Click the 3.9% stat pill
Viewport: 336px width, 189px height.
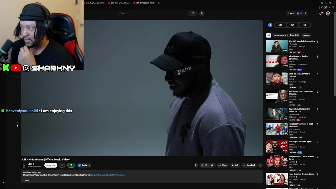click(280, 25)
